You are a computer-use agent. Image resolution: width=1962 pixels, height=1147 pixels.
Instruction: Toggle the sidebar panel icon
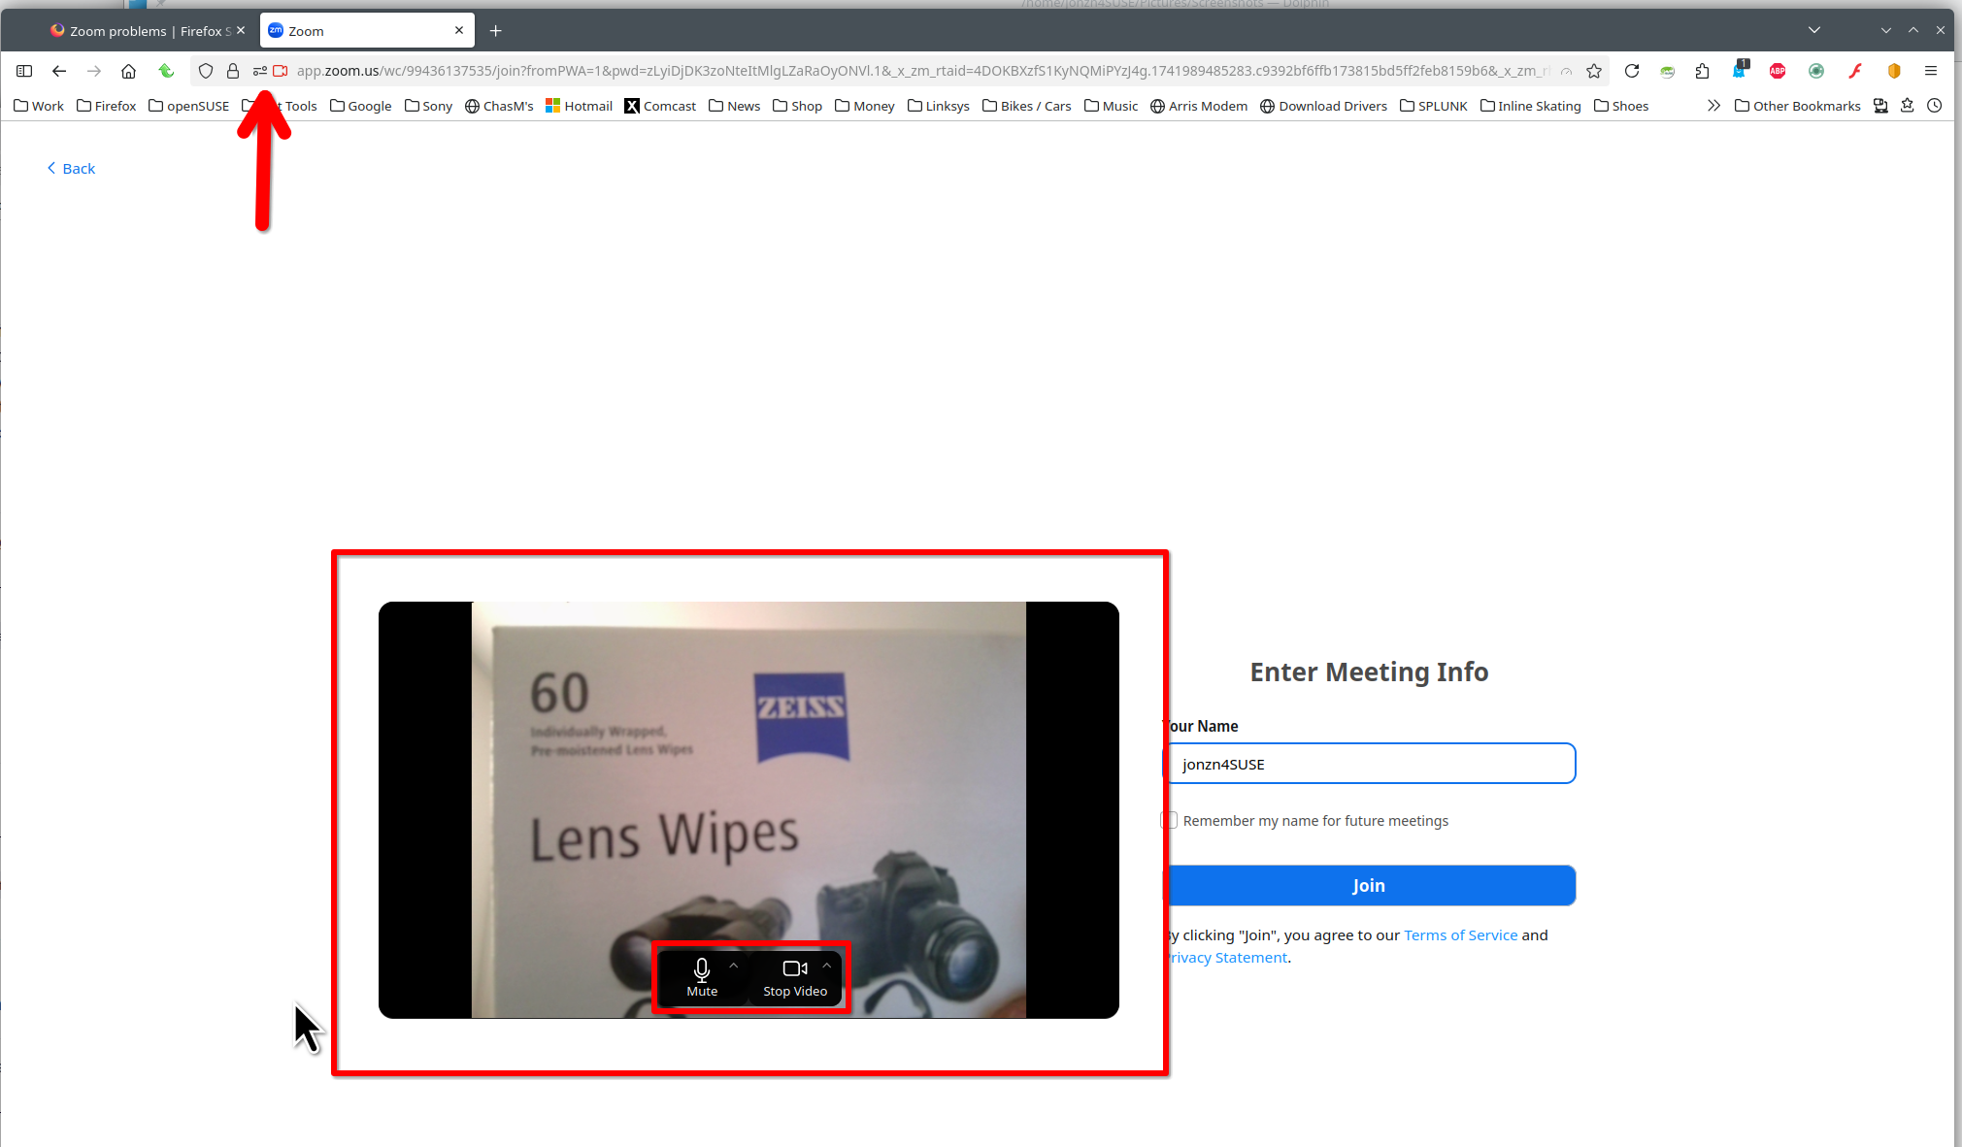click(x=24, y=71)
